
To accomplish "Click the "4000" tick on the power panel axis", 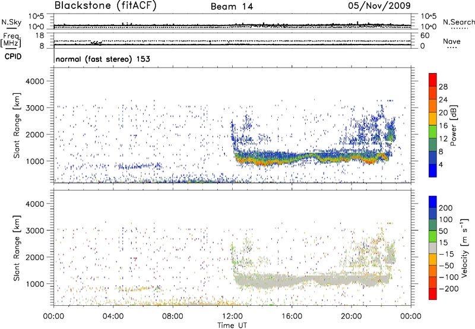I will (x=35, y=81).
